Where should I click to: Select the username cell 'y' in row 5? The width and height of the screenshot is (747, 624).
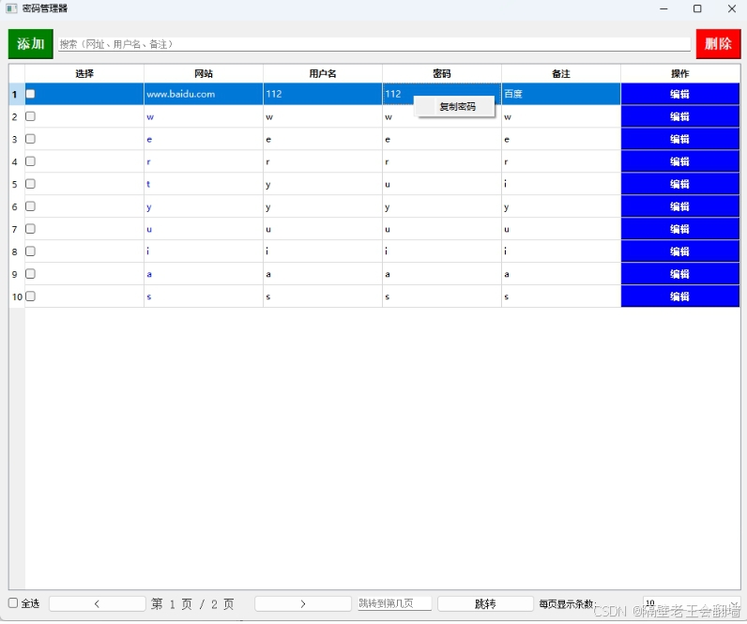coord(323,184)
